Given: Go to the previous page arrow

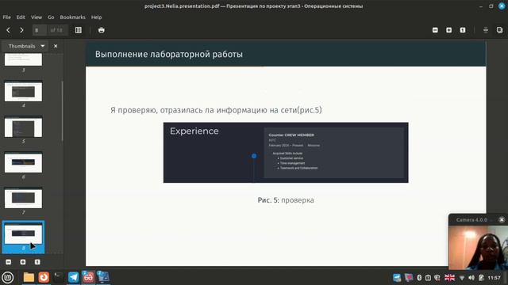Looking at the screenshot, I should pos(9,30).
